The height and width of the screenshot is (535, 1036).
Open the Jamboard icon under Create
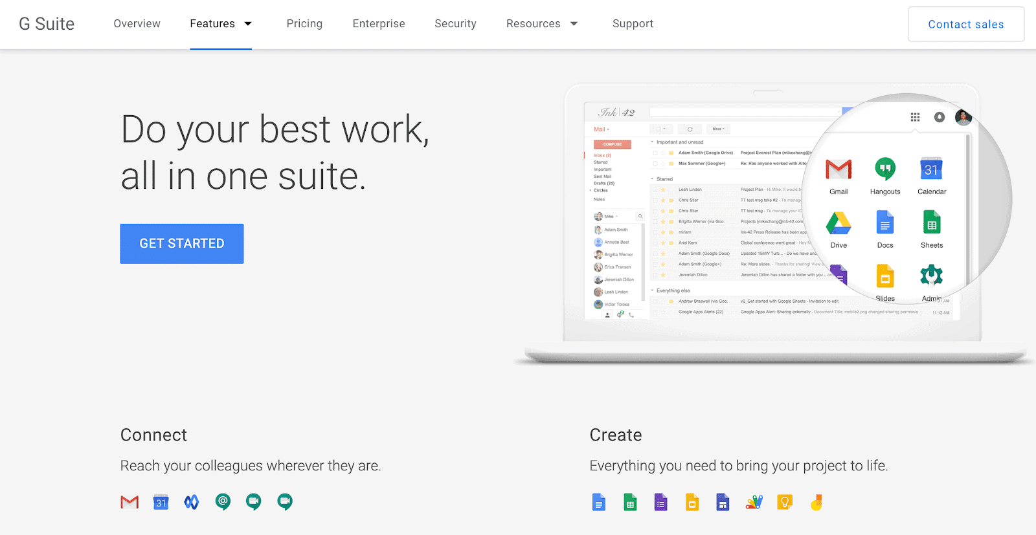(x=816, y=502)
